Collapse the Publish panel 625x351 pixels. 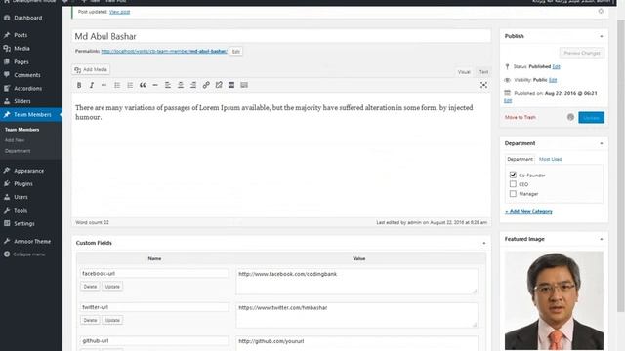(x=602, y=36)
